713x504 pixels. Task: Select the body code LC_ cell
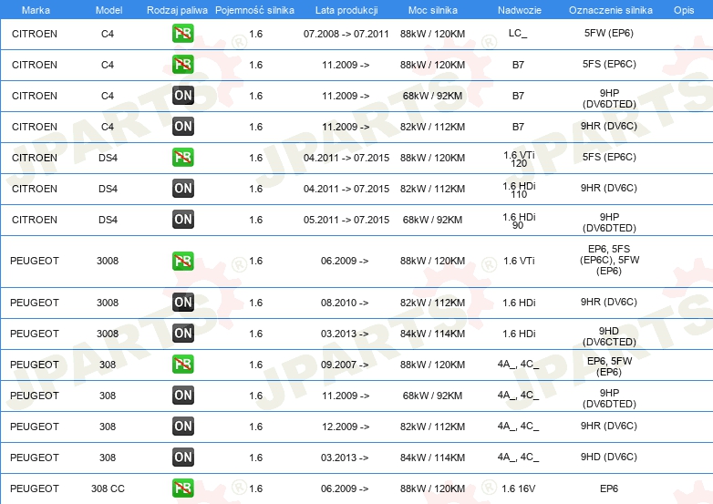[518, 33]
